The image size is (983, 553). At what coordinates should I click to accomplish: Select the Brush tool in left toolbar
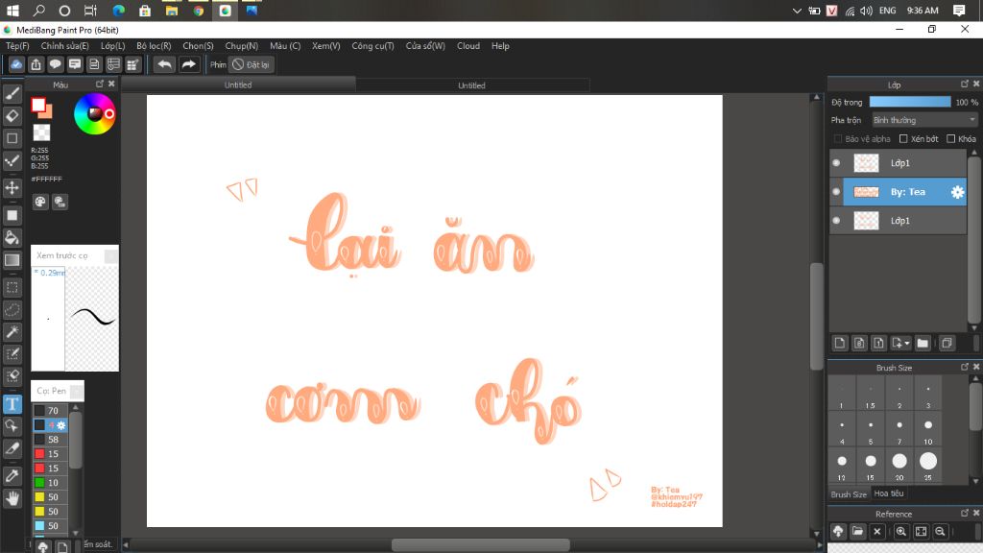coord(12,94)
